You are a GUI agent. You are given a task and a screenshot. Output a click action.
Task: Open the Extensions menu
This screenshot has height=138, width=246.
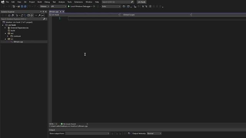pos(78,2)
